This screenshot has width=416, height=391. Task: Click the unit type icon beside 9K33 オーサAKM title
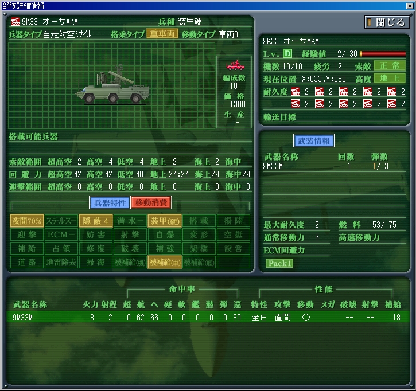(15, 21)
